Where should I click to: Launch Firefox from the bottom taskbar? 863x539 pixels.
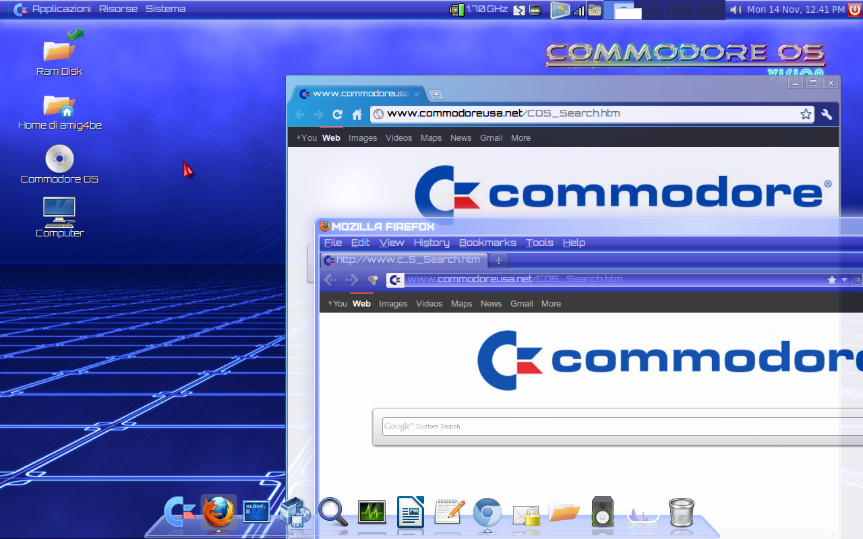point(217,512)
